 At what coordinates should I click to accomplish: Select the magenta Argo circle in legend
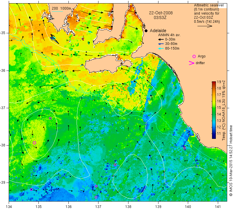click(x=194, y=56)
